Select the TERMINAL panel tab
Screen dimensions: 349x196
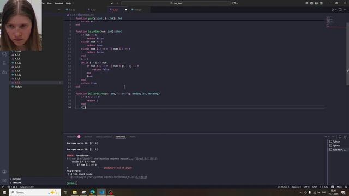121,137
